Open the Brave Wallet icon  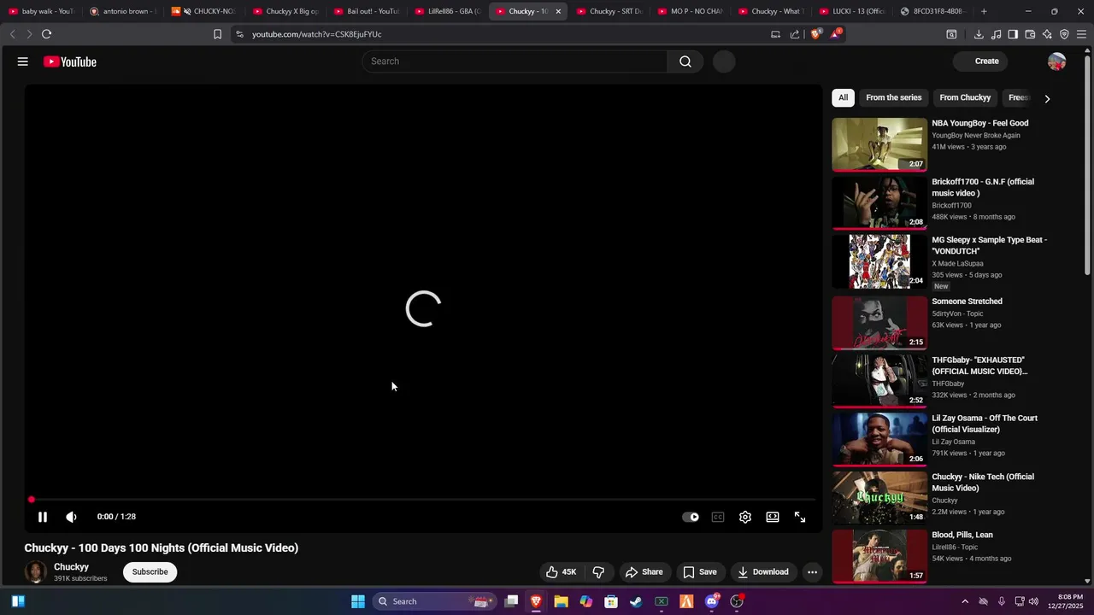(1030, 34)
